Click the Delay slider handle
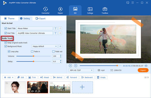This screenshot has width=151, height=98. (x=33, y=61)
